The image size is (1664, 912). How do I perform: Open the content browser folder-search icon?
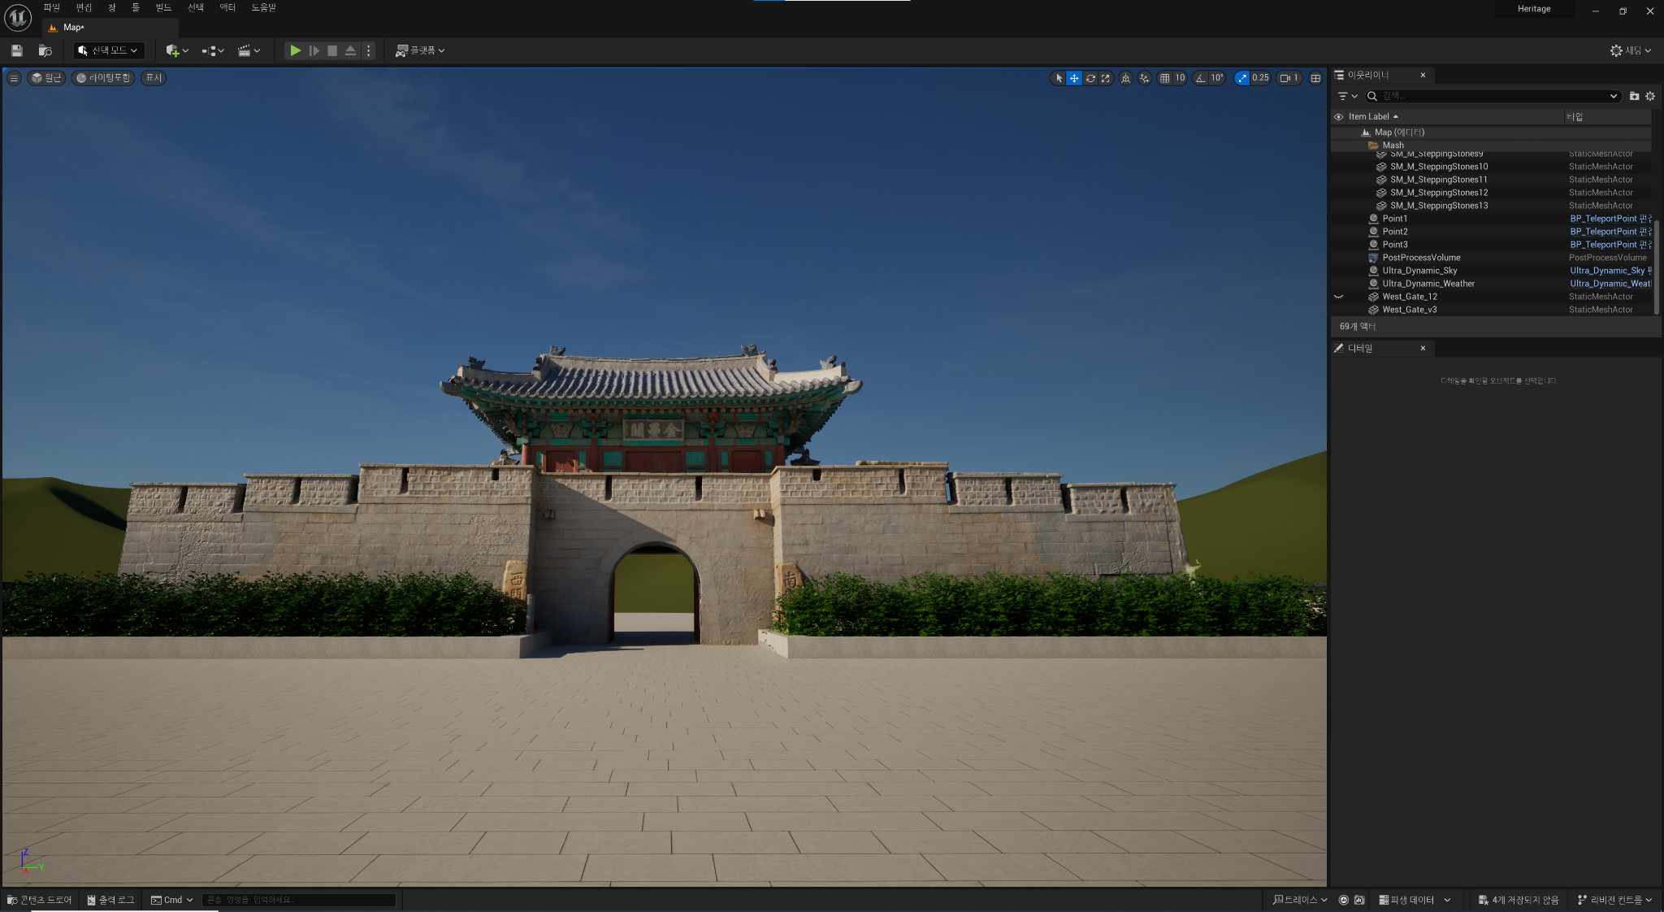pyautogui.click(x=45, y=50)
